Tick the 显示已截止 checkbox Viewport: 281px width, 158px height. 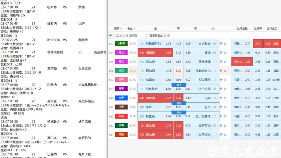(x=148, y=36)
